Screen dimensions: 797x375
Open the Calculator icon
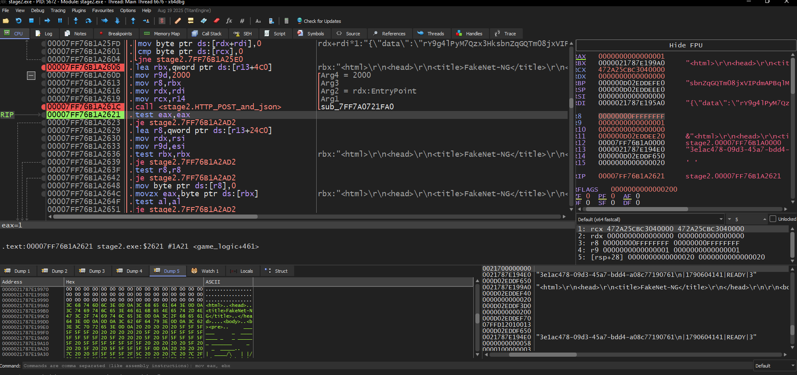coord(286,21)
